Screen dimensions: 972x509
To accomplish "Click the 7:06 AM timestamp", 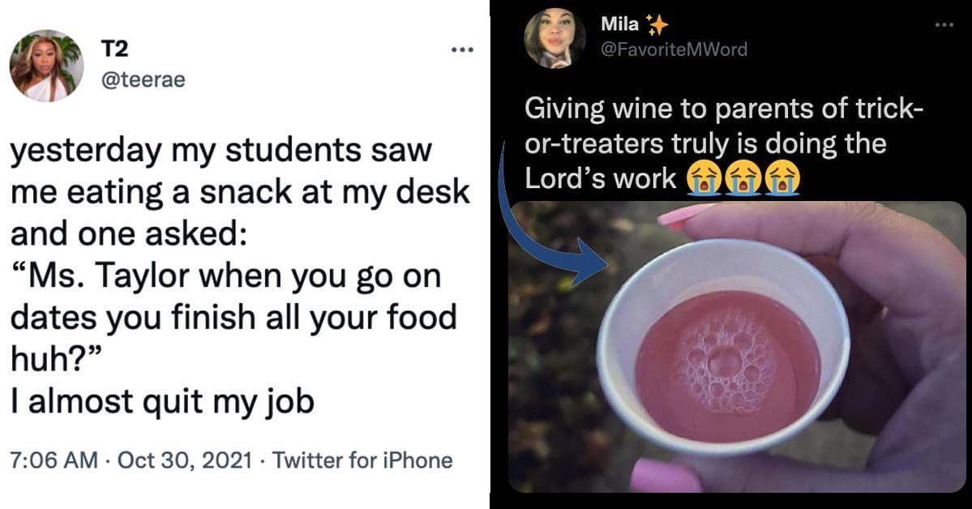I will tap(50, 460).
